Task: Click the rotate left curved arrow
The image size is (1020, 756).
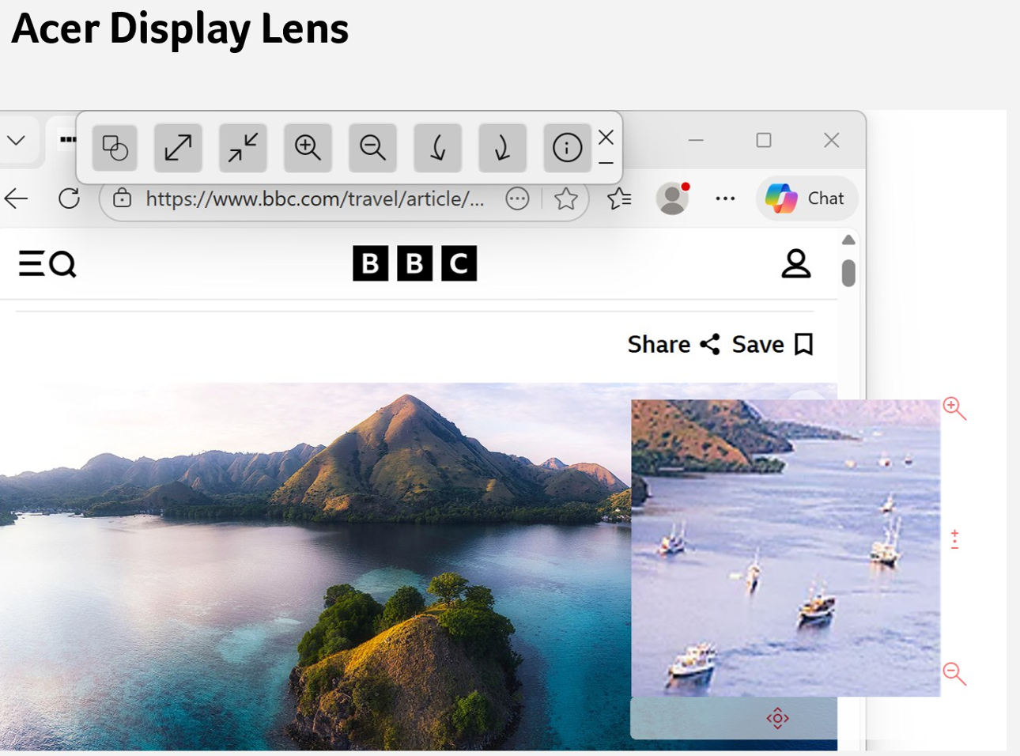Action: click(437, 148)
